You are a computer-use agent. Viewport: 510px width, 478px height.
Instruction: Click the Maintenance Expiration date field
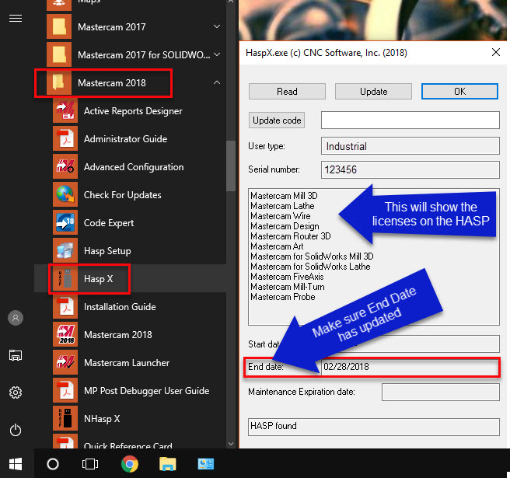click(x=440, y=393)
